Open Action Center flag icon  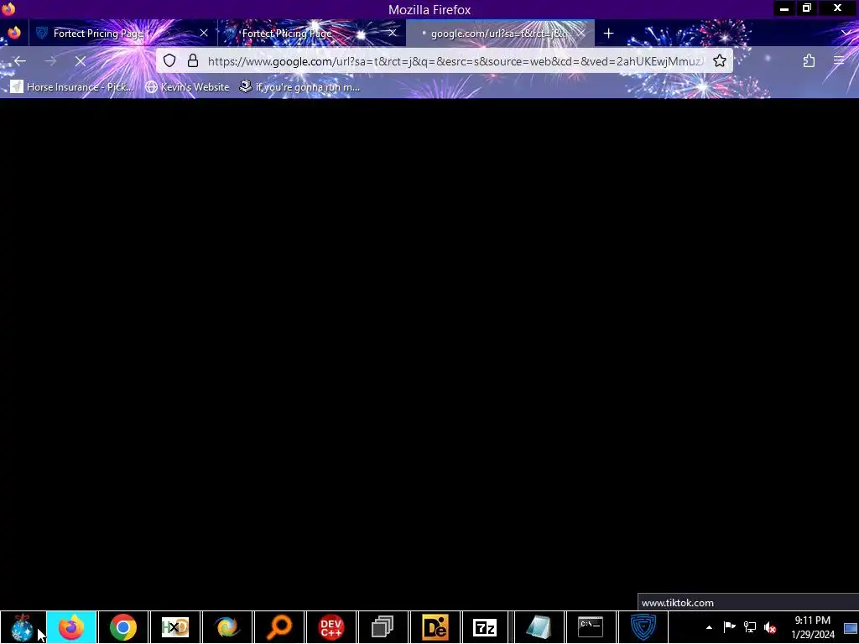(x=729, y=627)
